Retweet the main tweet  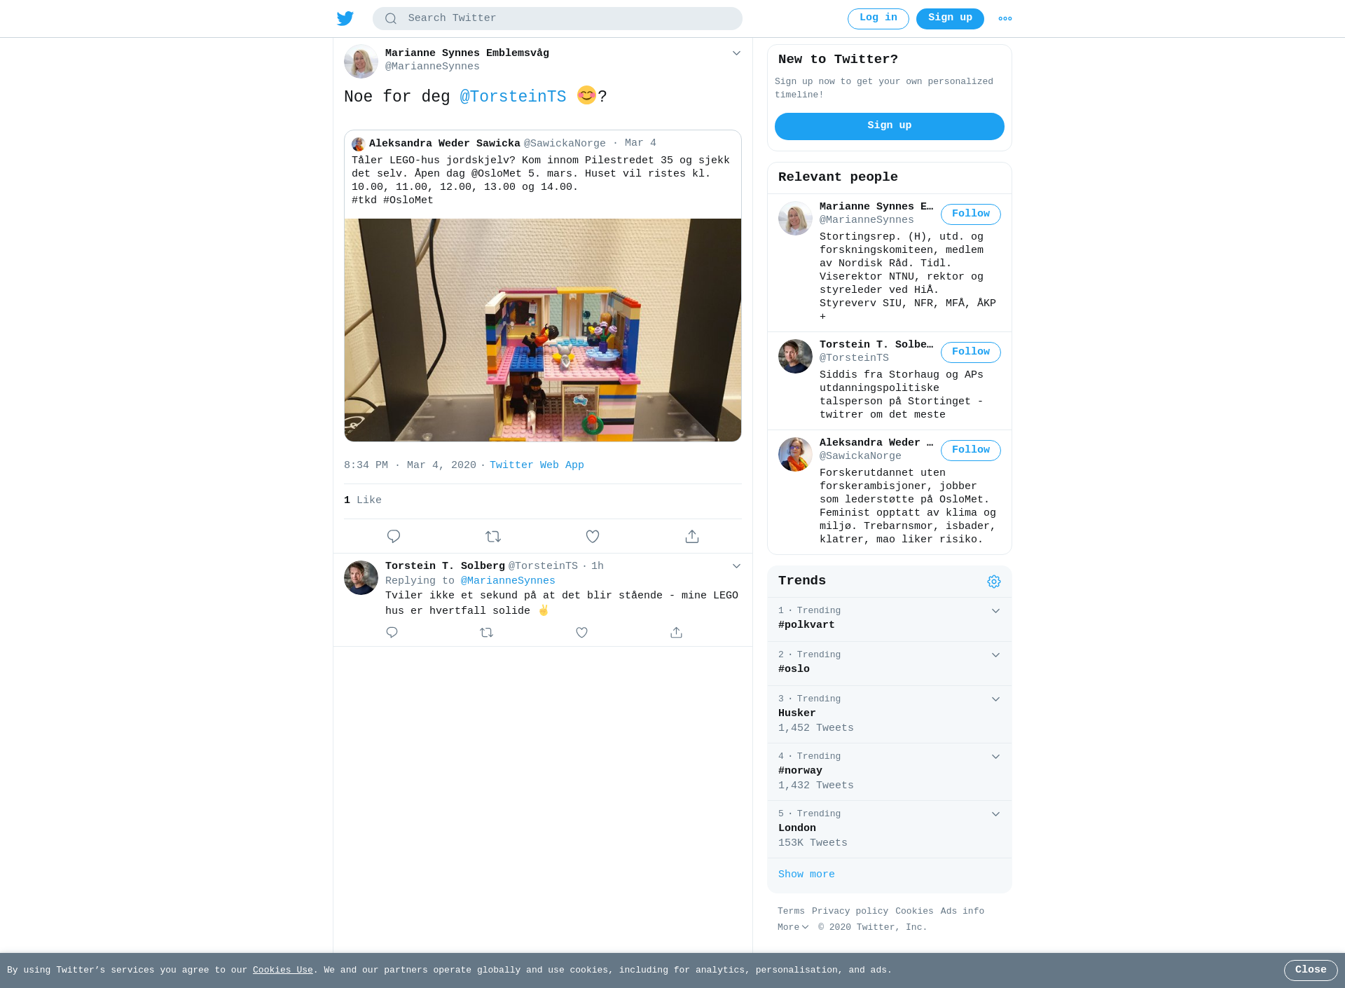(493, 536)
